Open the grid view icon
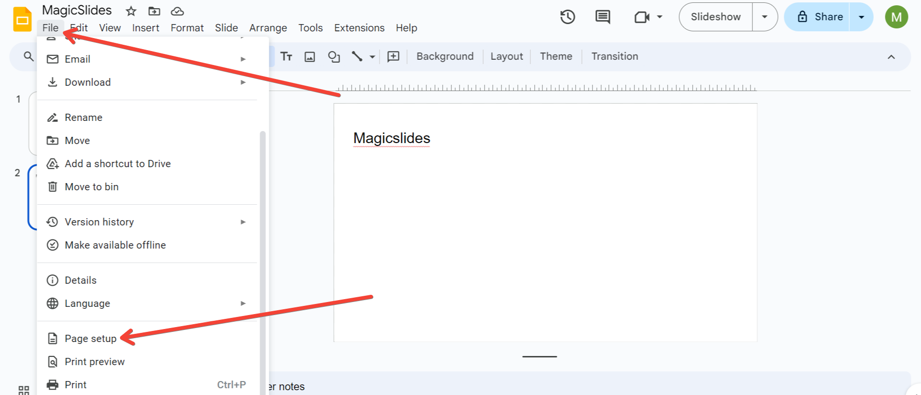921x395 pixels. click(x=24, y=390)
